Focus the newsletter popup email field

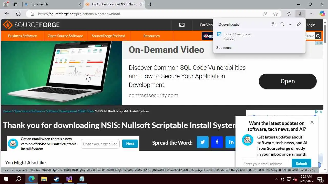(x=265, y=164)
